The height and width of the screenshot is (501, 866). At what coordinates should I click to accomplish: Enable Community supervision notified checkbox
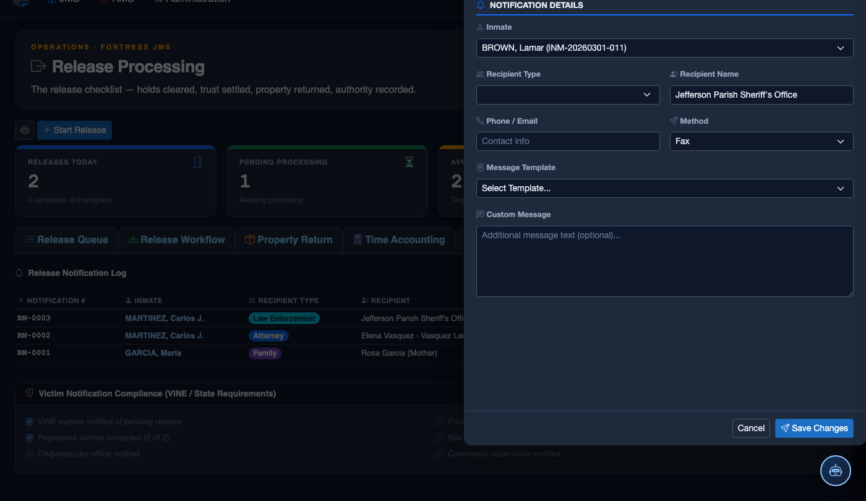[439, 454]
